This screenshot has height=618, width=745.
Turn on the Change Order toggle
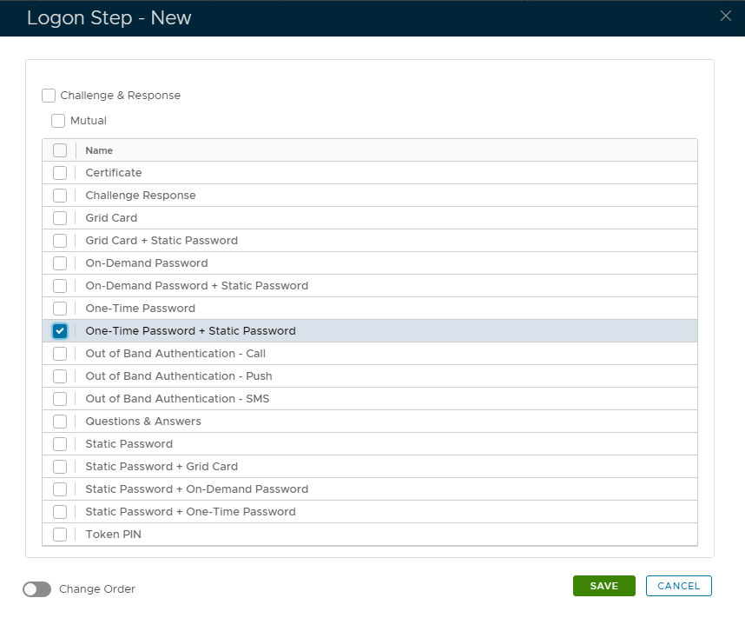pos(37,589)
